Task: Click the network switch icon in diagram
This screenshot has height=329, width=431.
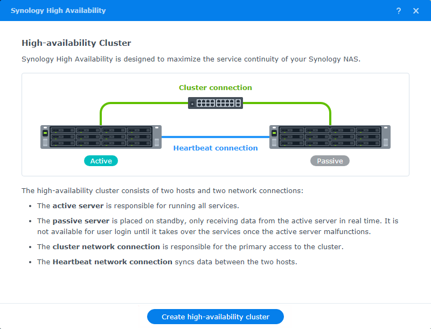Action: click(x=215, y=103)
